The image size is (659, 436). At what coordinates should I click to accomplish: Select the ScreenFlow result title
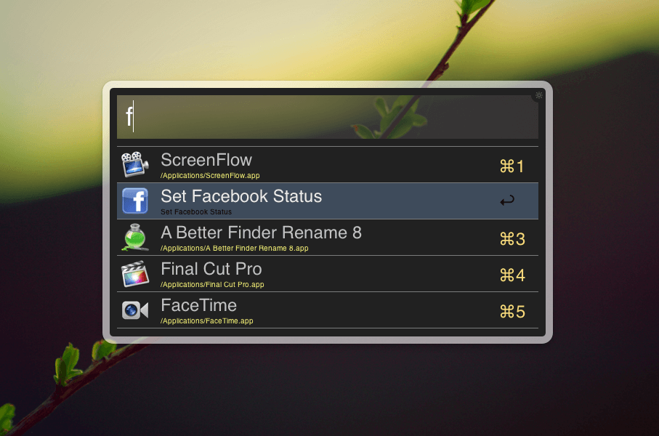pyautogui.click(x=206, y=160)
